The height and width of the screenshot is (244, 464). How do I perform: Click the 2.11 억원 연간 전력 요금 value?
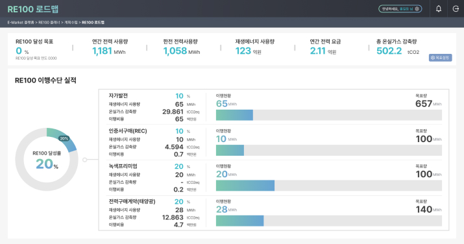click(x=323, y=51)
